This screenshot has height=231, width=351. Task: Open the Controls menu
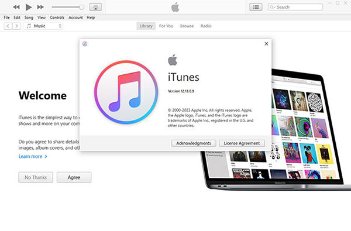click(x=57, y=18)
